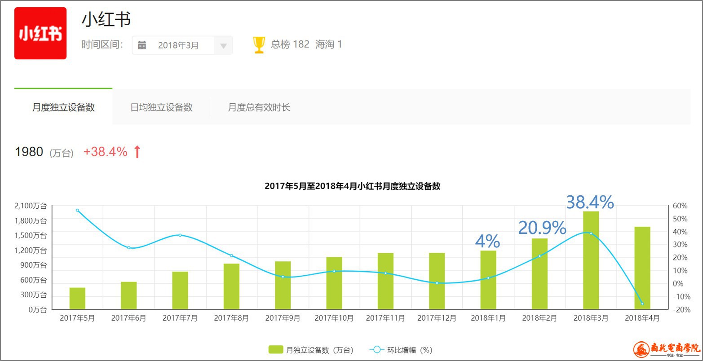Click the 时间区间: label
The image size is (703, 361).
[102, 44]
